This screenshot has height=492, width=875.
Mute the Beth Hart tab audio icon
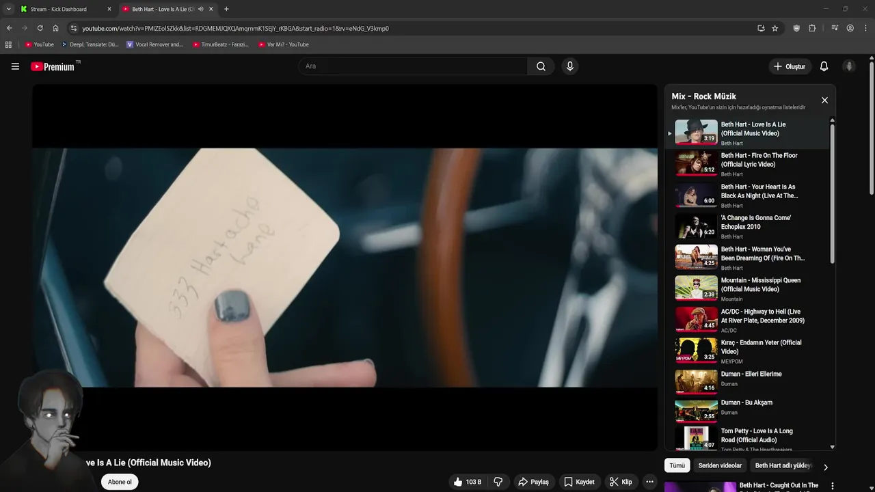pos(200,9)
